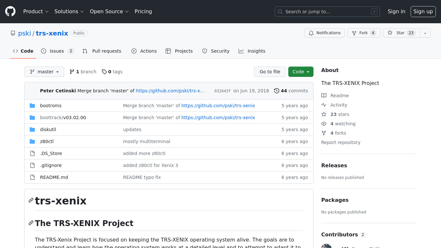Open the Actions tab

point(144,51)
